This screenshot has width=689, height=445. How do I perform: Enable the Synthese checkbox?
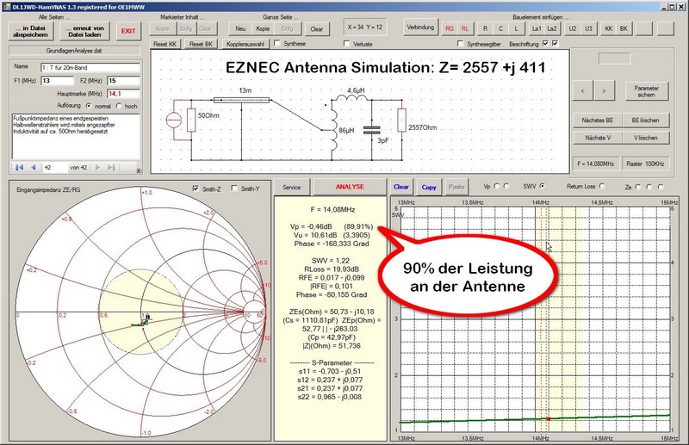click(277, 43)
